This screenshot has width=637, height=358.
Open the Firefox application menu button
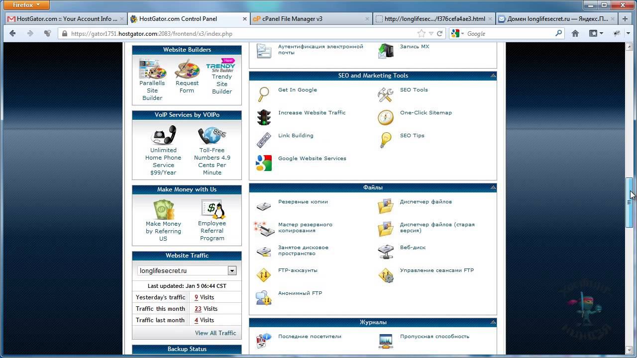(x=27, y=5)
